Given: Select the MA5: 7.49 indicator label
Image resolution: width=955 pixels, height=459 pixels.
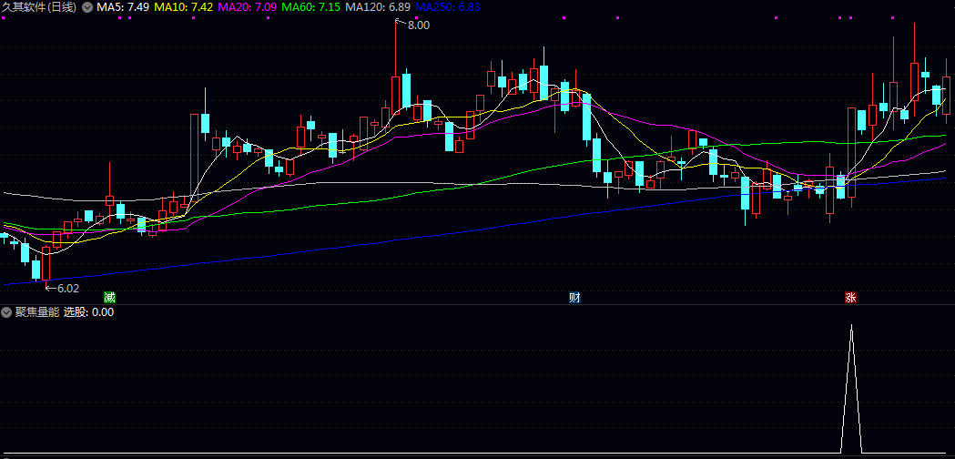Looking at the screenshot, I should (x=123, y=7).
